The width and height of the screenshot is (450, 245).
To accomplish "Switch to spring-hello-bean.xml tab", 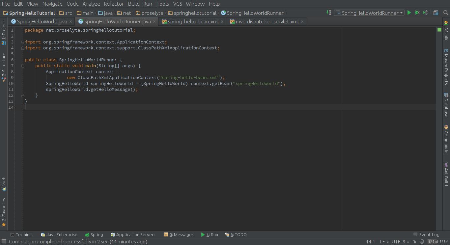I will (193, 22).
